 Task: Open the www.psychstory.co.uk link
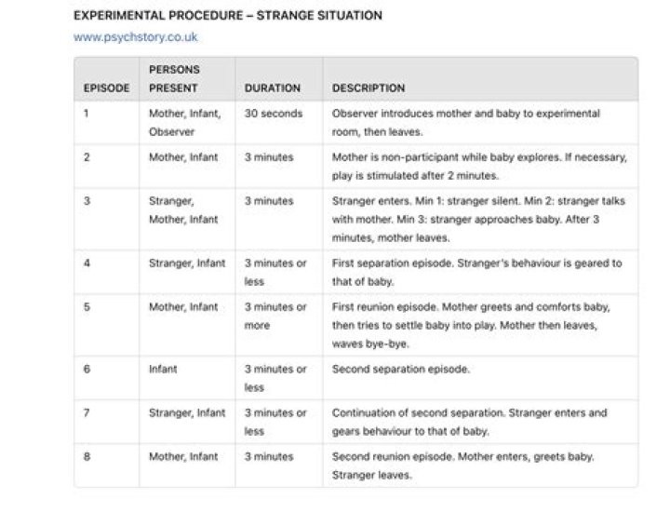click(136, 37)
